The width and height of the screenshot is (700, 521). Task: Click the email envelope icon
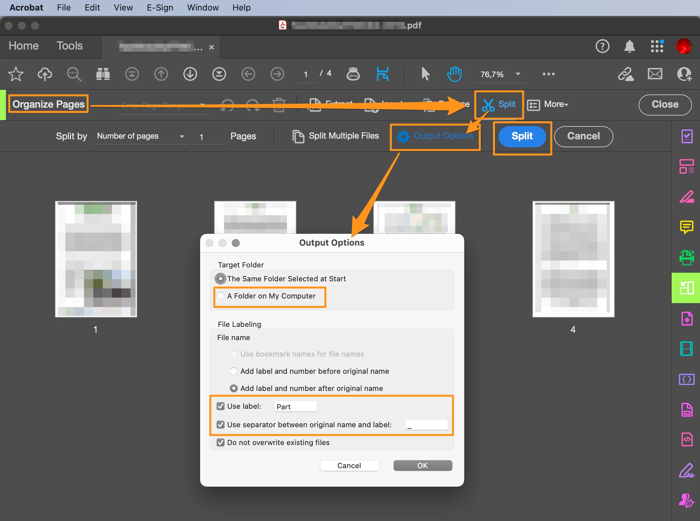click(x=655, y=74)
